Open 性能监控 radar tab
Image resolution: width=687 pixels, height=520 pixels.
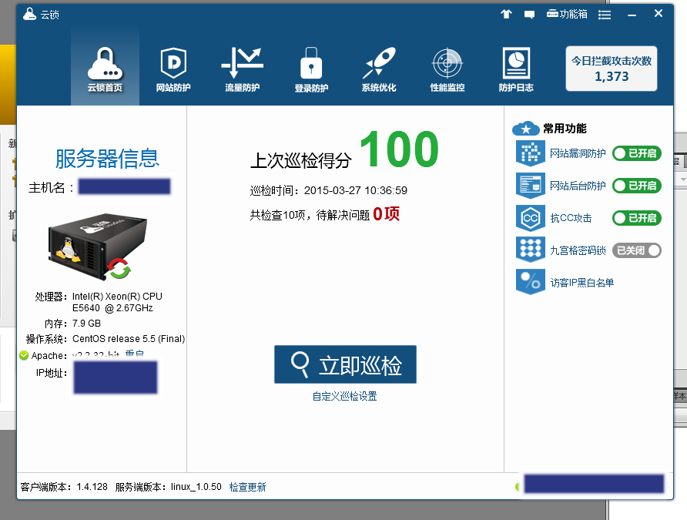(447, 69)
